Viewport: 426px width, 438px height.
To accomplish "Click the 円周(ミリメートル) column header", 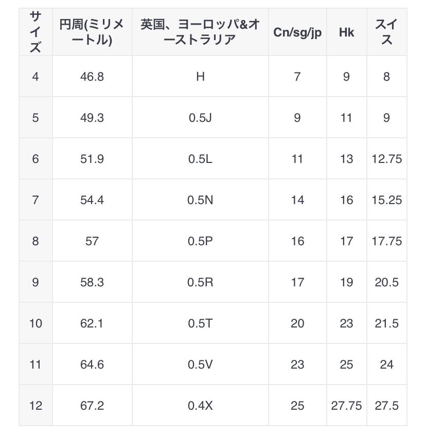I will 92,32.
